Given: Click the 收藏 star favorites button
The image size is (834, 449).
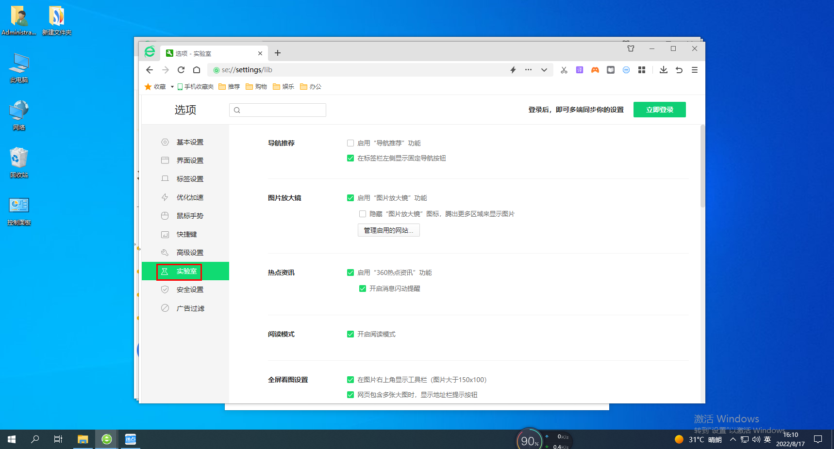Looking at the screenshot, I should [155, 87].
